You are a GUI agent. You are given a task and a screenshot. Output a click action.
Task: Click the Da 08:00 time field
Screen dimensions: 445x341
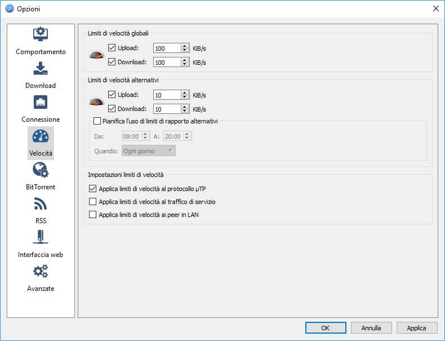(x=136, y=136)
